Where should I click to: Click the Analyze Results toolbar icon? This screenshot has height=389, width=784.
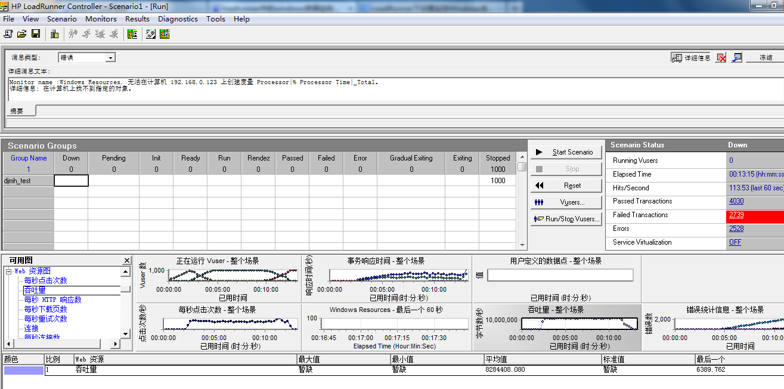tap(132, 34)
